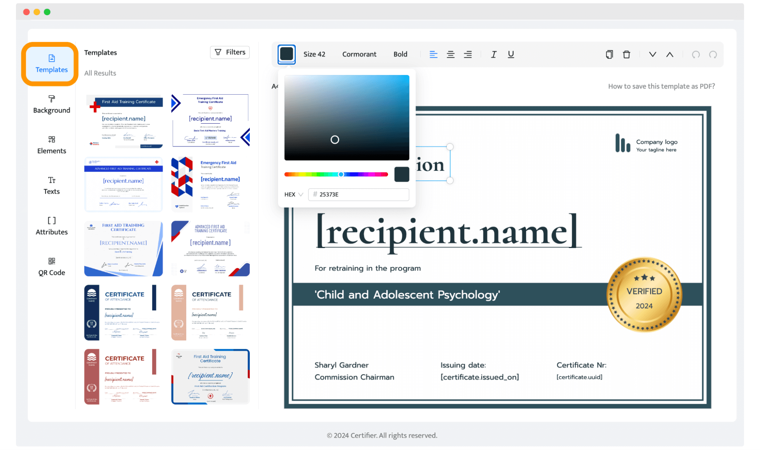
Task: Click the bottom-right handle of selected text box
Action: coord(450,180)
